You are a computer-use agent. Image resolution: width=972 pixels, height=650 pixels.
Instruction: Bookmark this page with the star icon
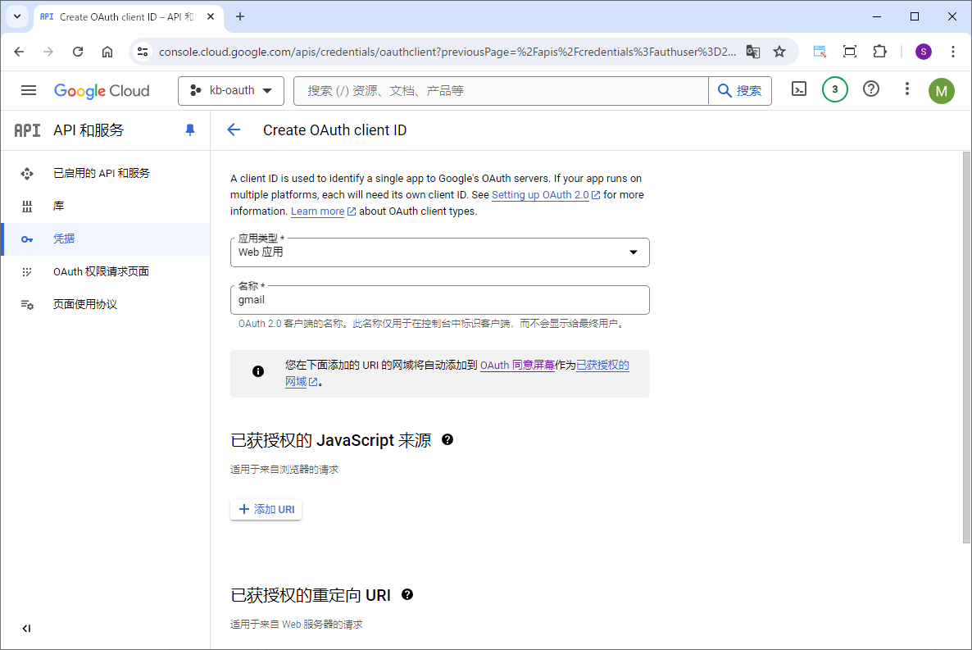779,52
